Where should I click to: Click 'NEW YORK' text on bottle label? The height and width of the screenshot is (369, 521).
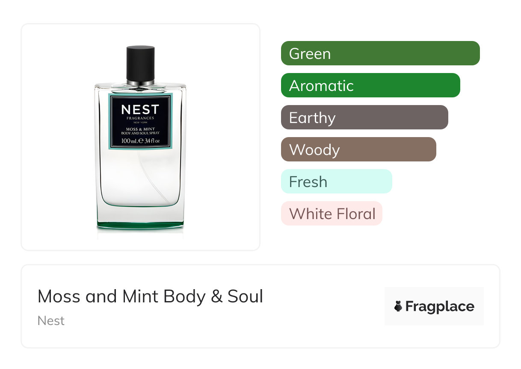pyautogui.click(x=140, y=123)
